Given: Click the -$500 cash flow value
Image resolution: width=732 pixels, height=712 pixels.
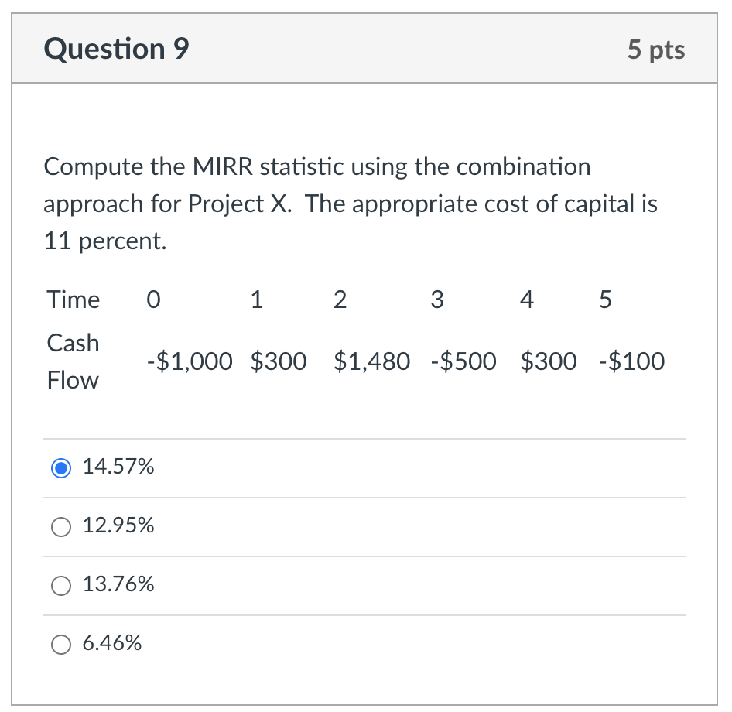Looking at the screenshot, I should tap(463, 361).
